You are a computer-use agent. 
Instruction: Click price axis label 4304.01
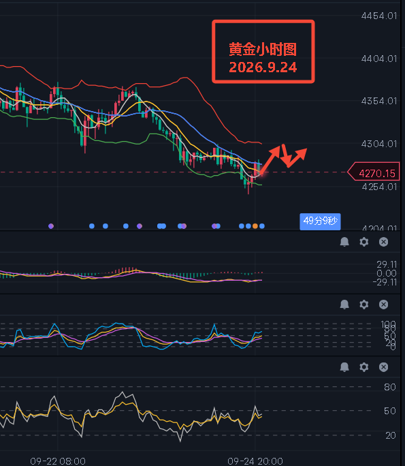click(379, 144)
